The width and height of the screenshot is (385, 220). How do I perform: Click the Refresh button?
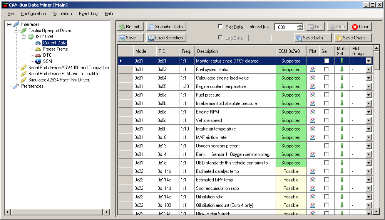coord(131,27)
